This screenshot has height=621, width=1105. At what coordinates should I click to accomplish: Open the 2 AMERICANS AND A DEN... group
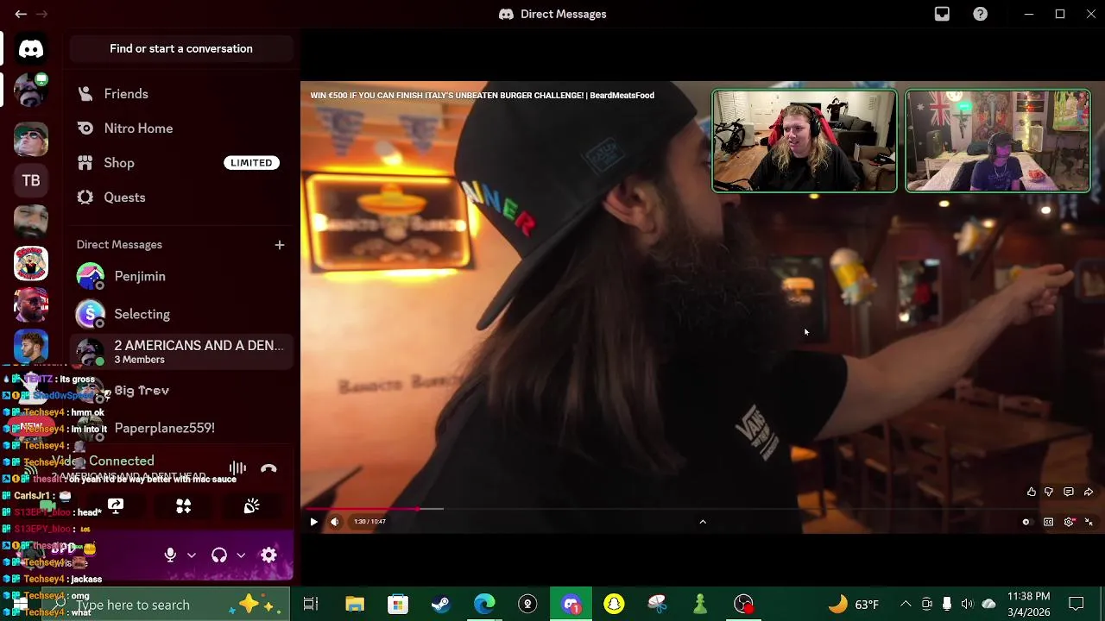tap(181, 352)
